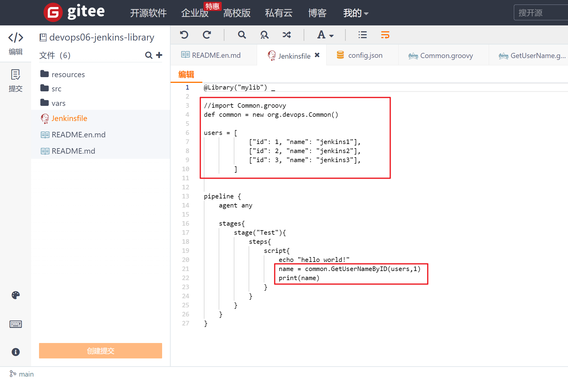The height and width of the screenshot is (379, 568).
Task: Add a new file with plus icon
Action: tap(159, 55)
